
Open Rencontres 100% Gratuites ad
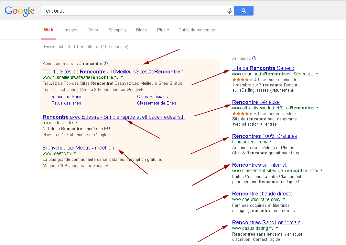coord(265,136)
